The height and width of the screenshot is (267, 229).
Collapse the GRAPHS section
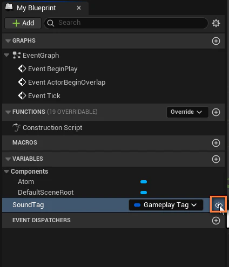pos(8,41)
